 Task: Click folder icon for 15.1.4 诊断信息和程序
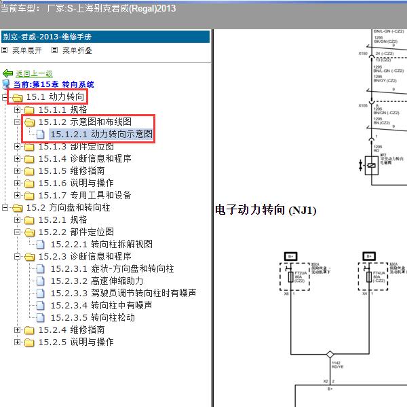tap(29, 159)
